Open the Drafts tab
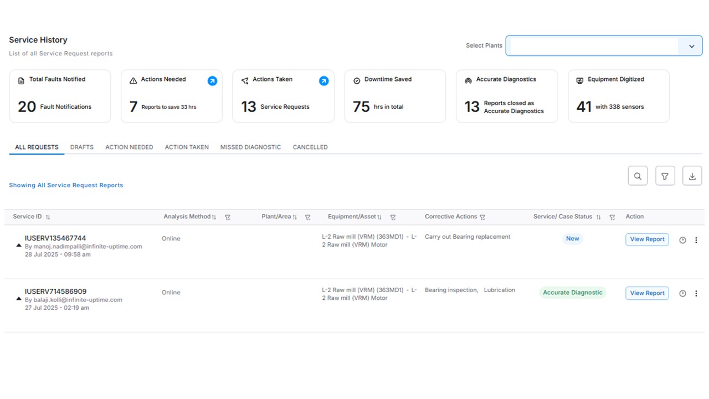The width and height of the screenshot is (709, 399). [x=82, y=147]
